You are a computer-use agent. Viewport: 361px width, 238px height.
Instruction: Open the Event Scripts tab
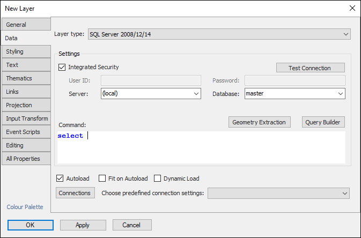[26, 132]
